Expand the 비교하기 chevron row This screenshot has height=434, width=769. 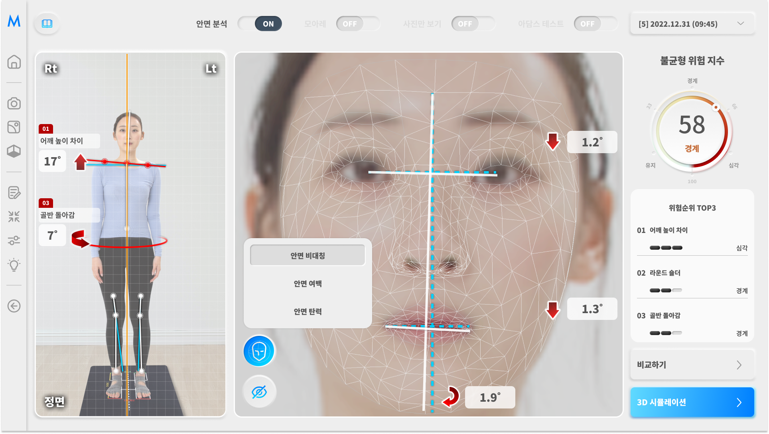[x=692, y=365]
